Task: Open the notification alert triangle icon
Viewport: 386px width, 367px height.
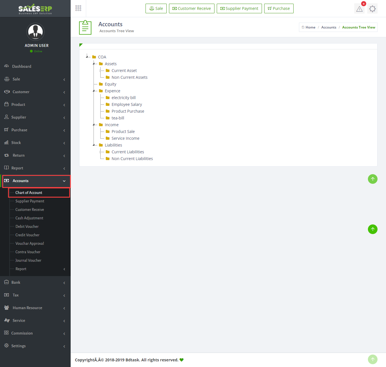Action: point(359,9)
